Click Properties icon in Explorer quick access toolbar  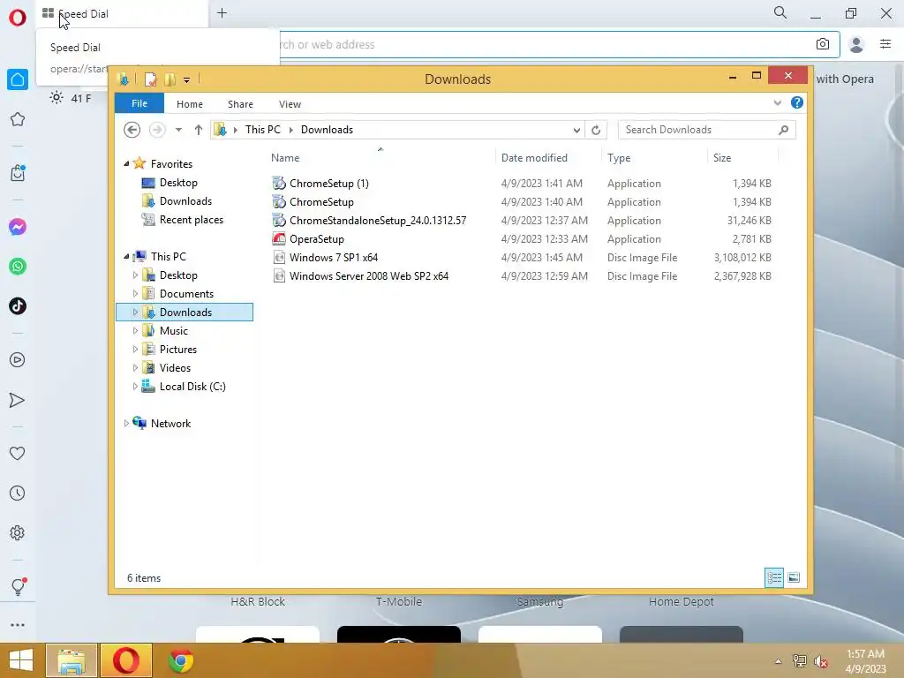click(150, 79)
